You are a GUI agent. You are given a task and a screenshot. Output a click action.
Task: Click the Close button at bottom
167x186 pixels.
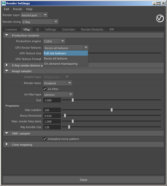click(83, 180)
